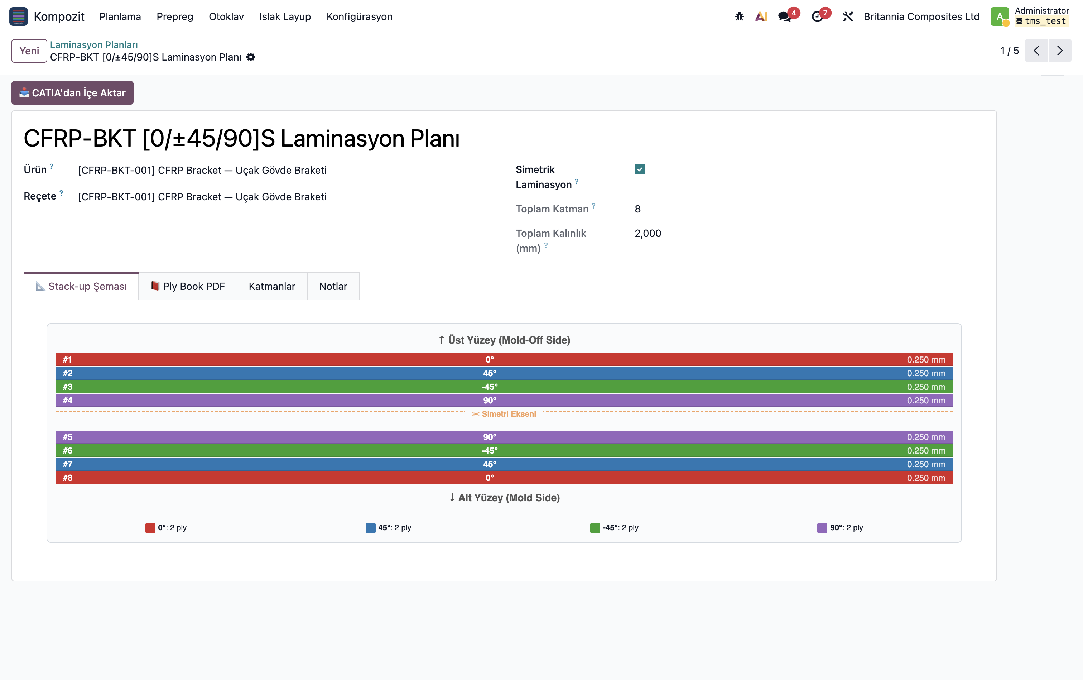The image size is (1083, 680).
Task: Go to the next record arrow
Action: click(x=1060, y=51)
